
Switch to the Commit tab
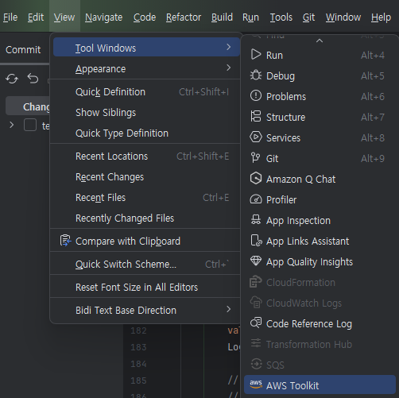pyautogui.click(x=23, y=49)
